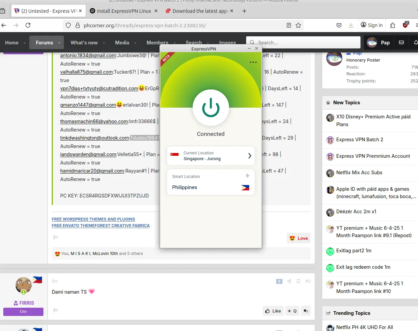Toggle the ExpressVPN power connect button
The image size is (418, 331).
coord(211,108)
